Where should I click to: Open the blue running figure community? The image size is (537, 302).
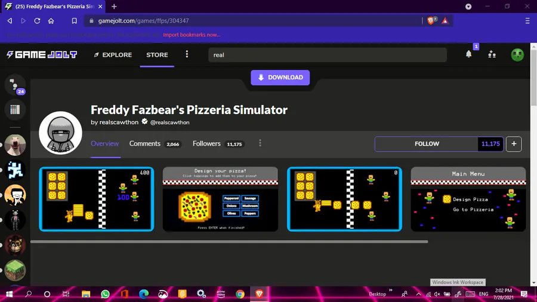point(15,170)
